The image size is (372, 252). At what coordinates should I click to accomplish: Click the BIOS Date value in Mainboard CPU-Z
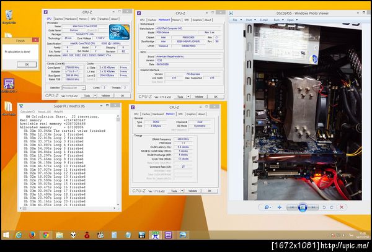point(188,64)
